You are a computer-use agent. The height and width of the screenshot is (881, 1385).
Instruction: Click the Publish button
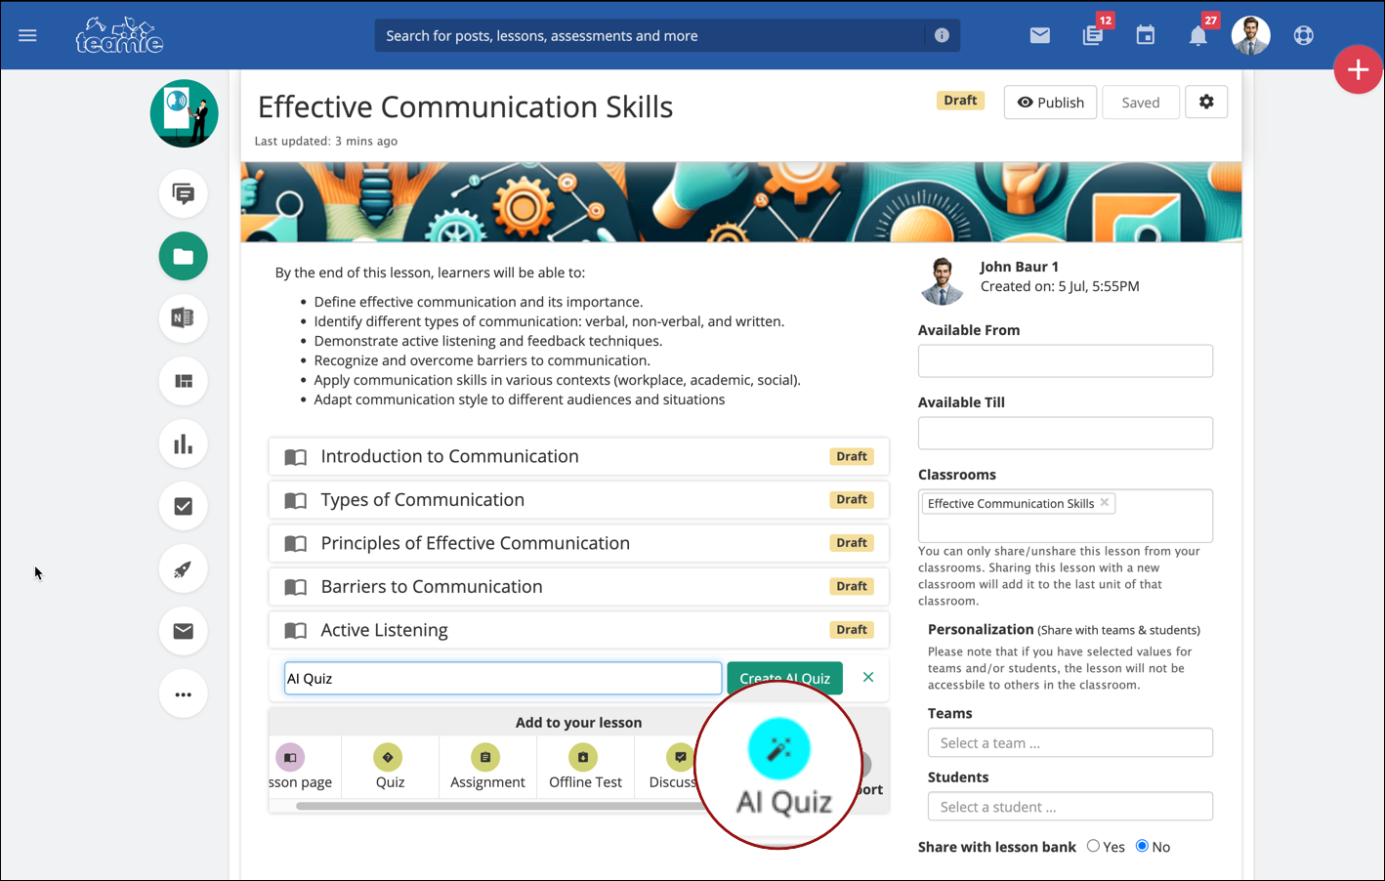1050,103
